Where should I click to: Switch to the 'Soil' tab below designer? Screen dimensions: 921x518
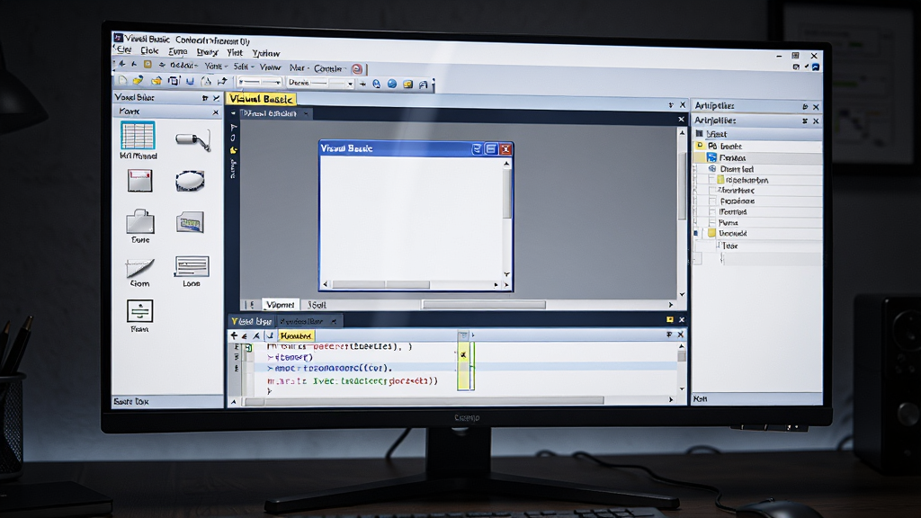tap(317, 305)
